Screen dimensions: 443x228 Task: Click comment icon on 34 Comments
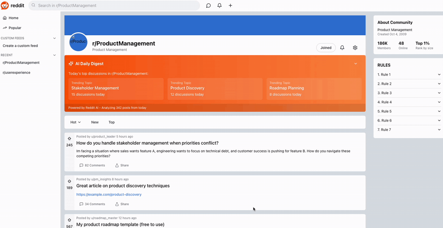tap(81, 204)
